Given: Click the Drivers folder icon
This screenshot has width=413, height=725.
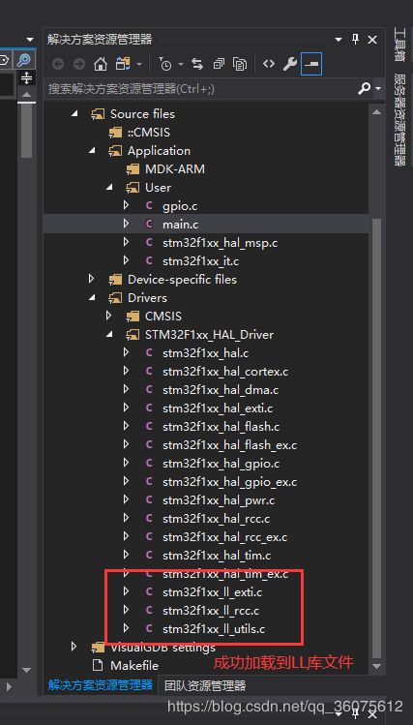Looking at the screenshot, I should (x=115, y=298).
